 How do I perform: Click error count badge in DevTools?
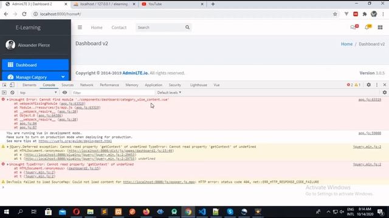pos(350,85)
